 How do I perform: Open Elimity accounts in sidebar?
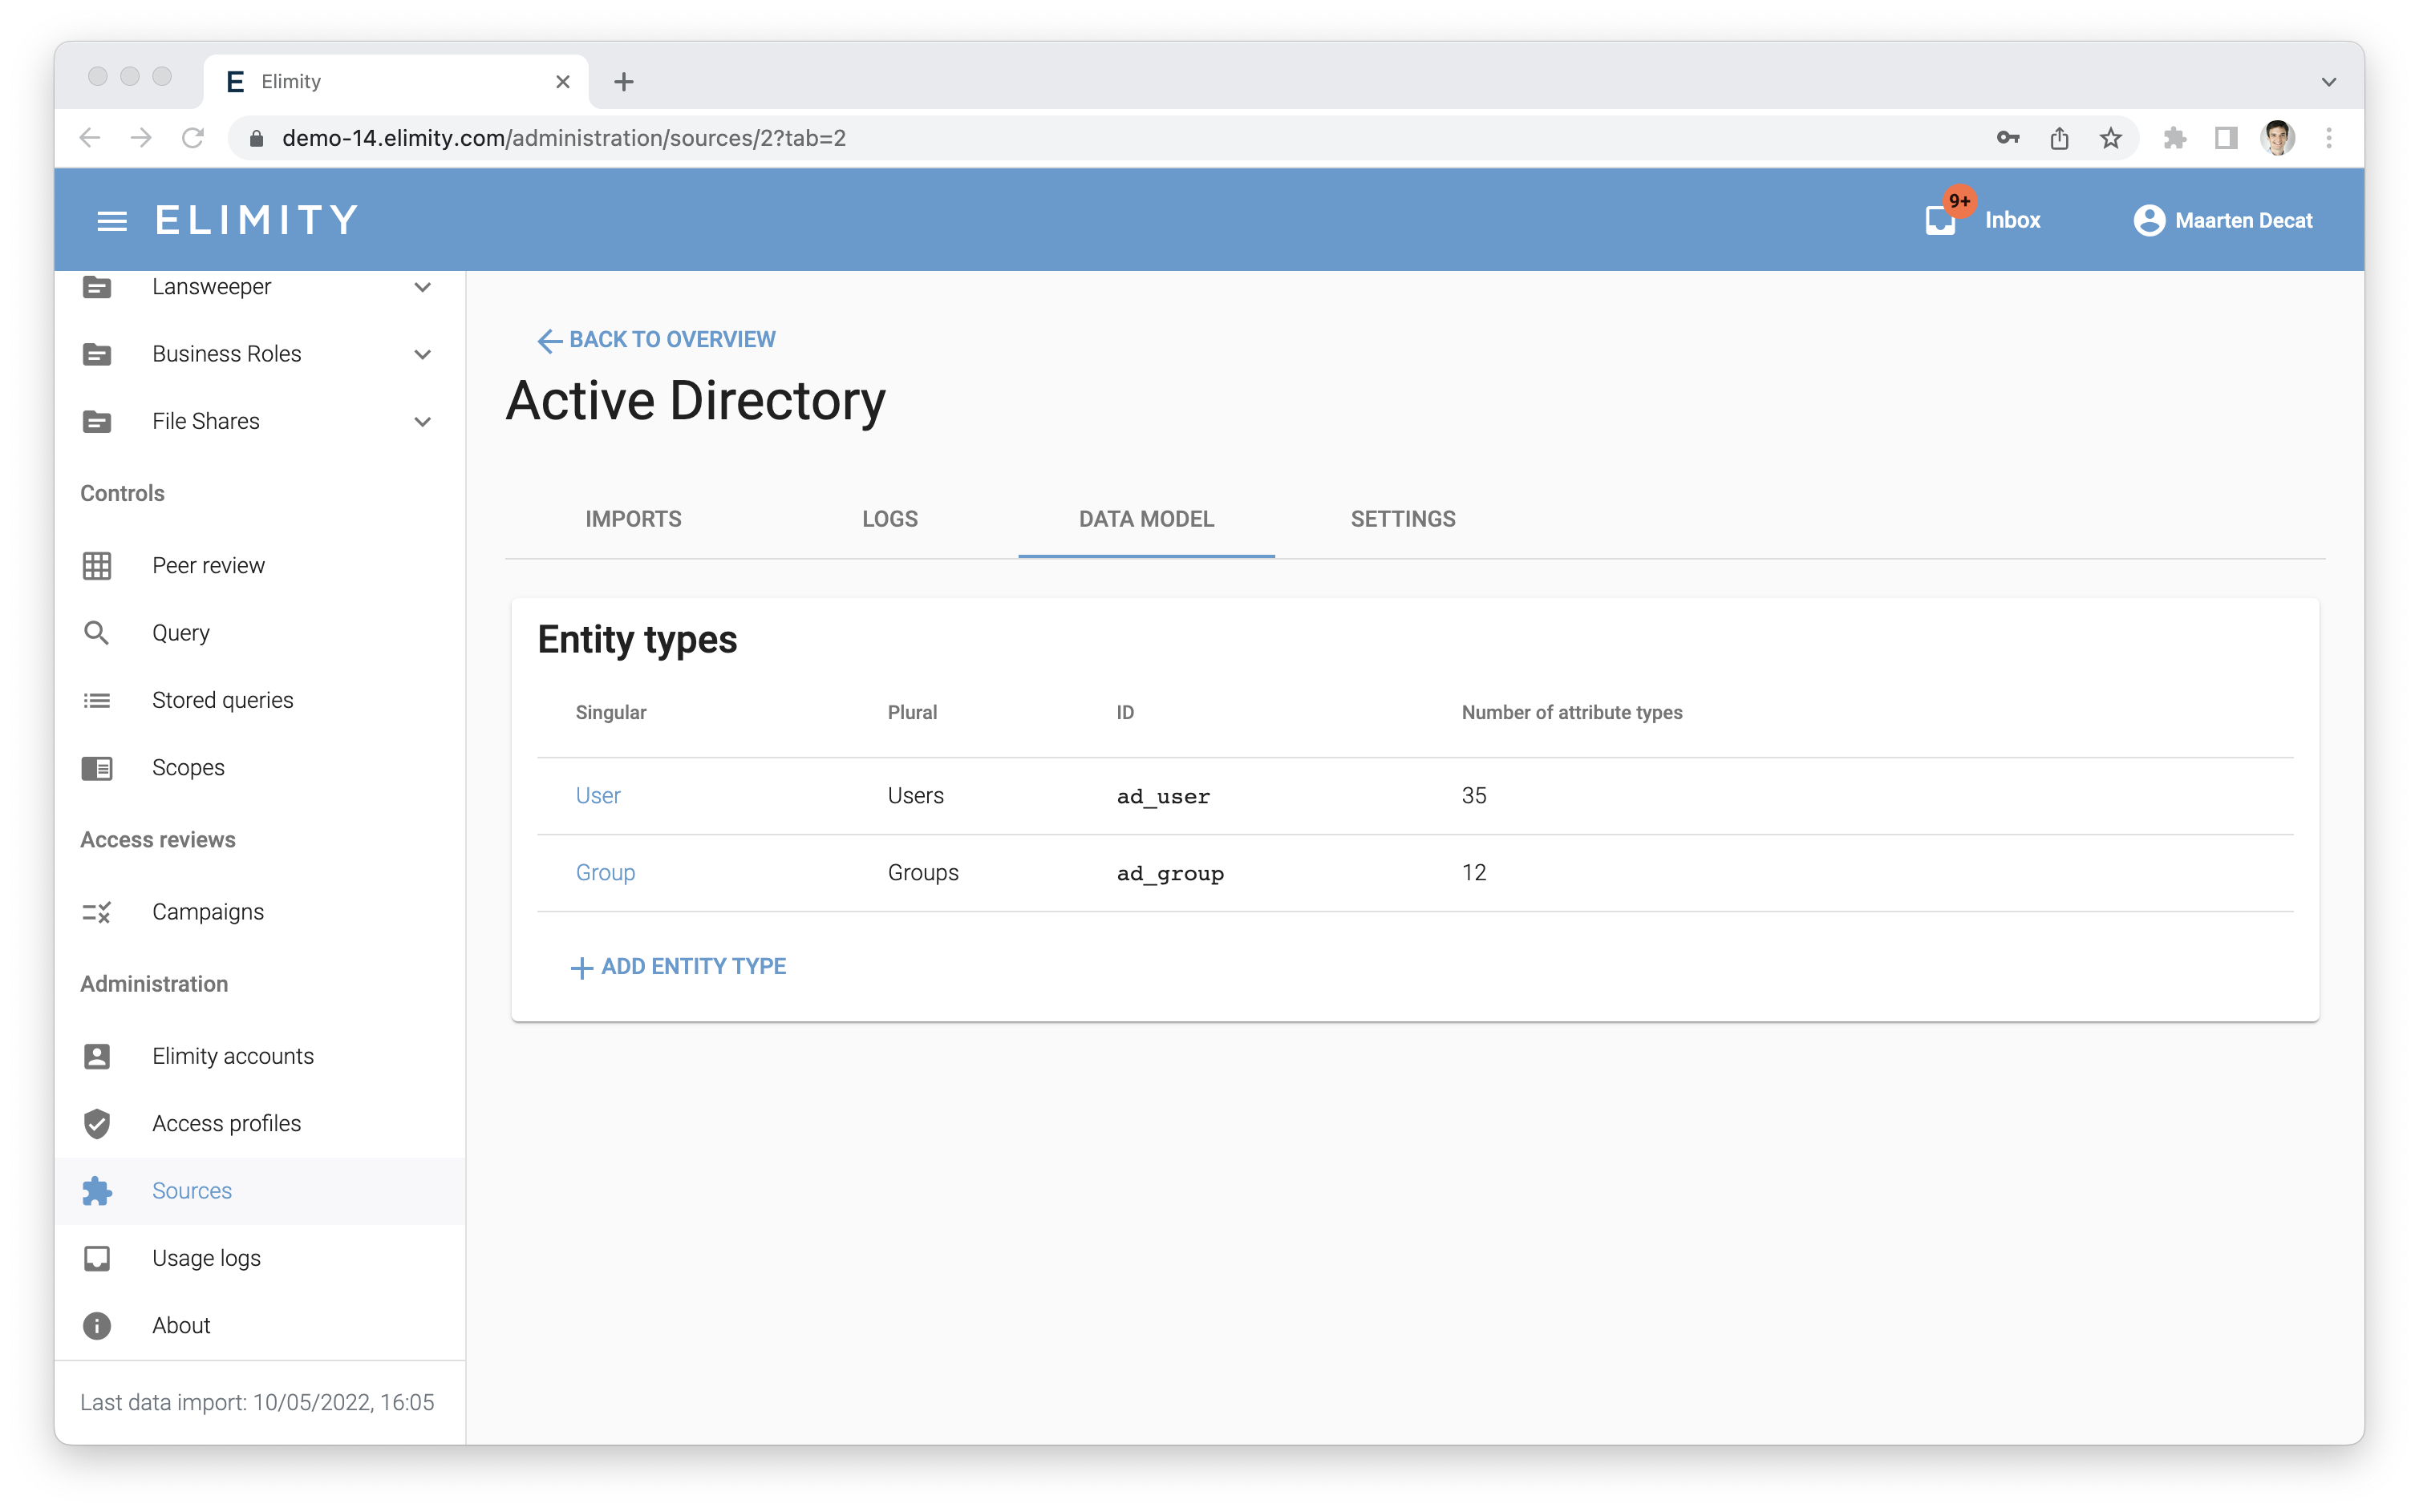coord(259,1056)
